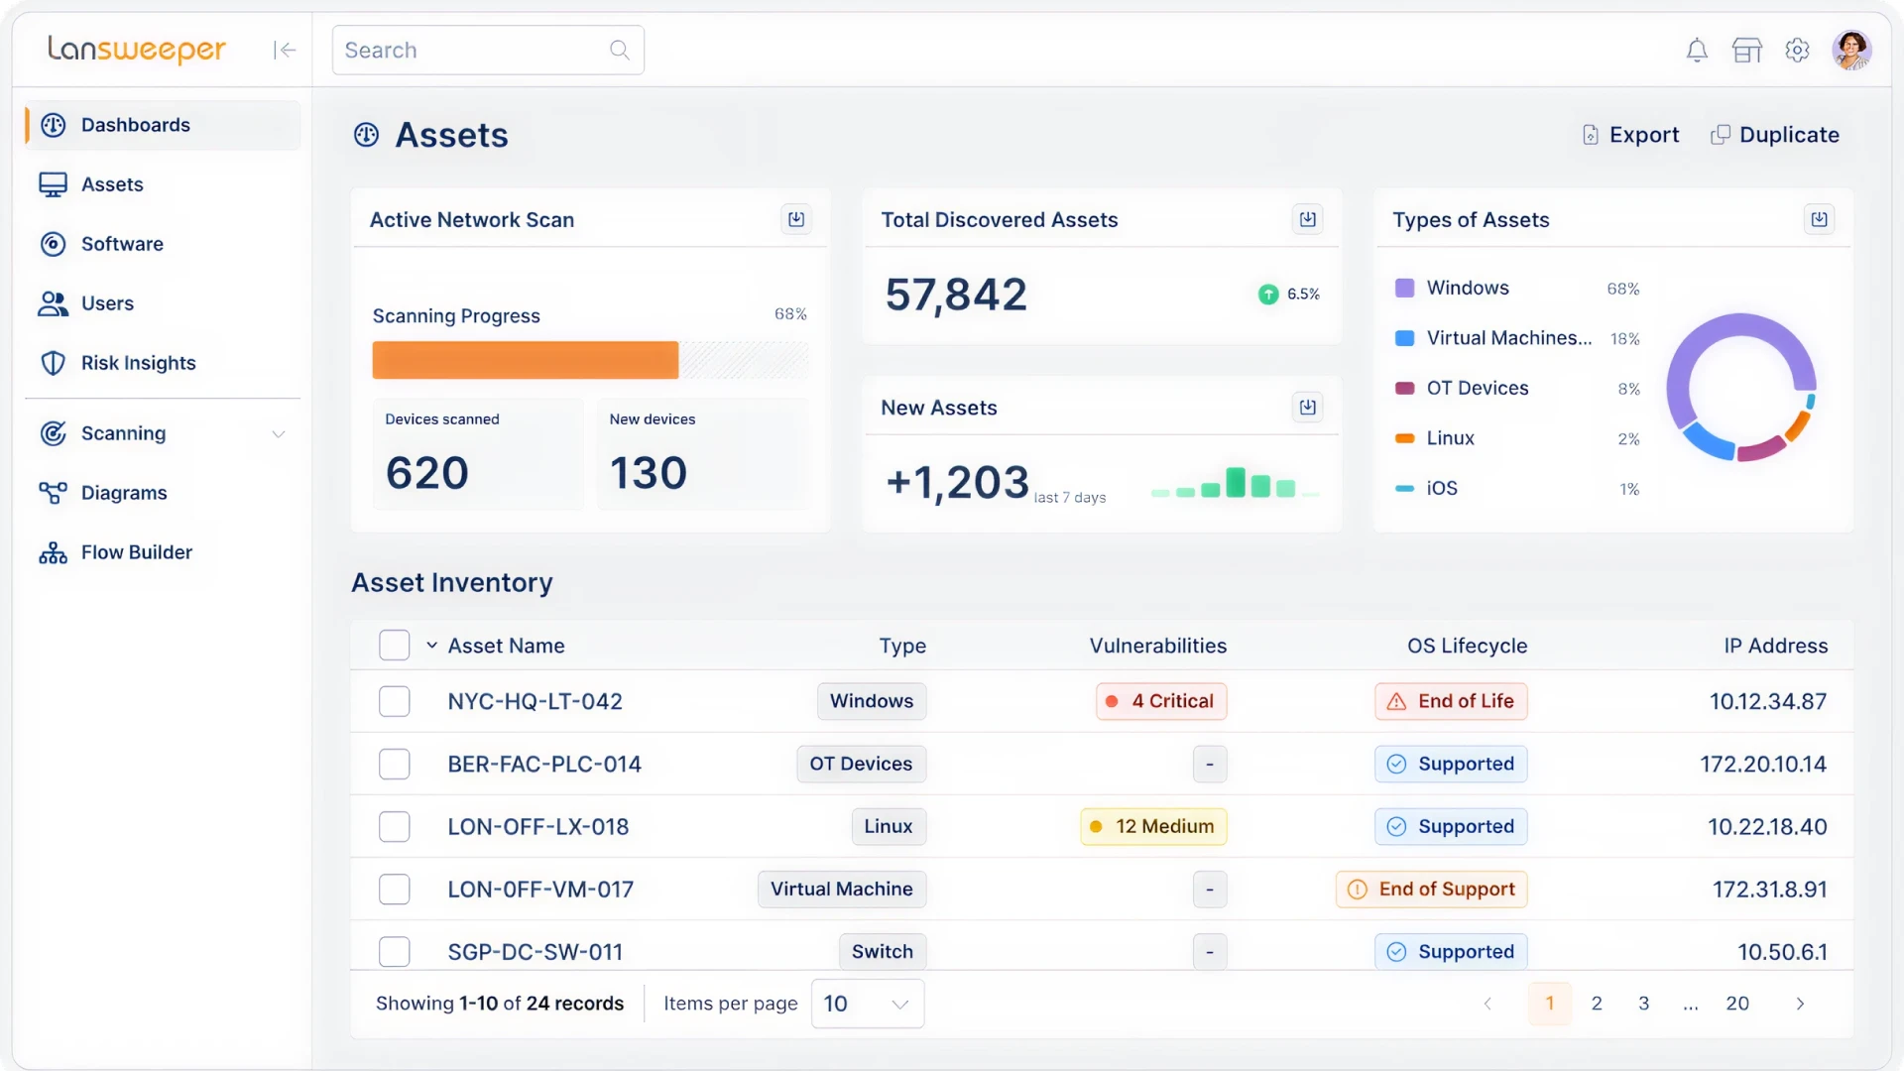Image resolution: width=1904 pixels, height=1071 pixels.
Task: Expand the Scanning menu in the sidebar
Action: [278, 433]
